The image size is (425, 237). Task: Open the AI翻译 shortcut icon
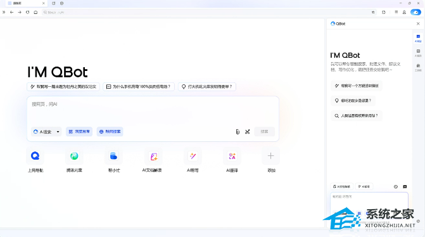click(x=232, y=156)
